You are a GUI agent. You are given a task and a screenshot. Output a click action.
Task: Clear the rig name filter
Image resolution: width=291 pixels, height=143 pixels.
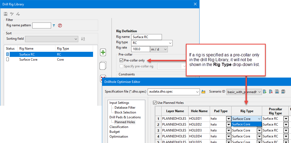click(x=60, y=25)
